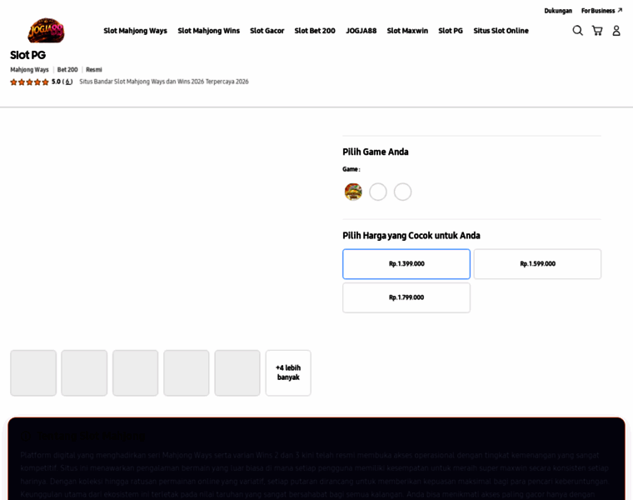
Task: Choose the Rp.1.799.000 price option
Action: 406,297
